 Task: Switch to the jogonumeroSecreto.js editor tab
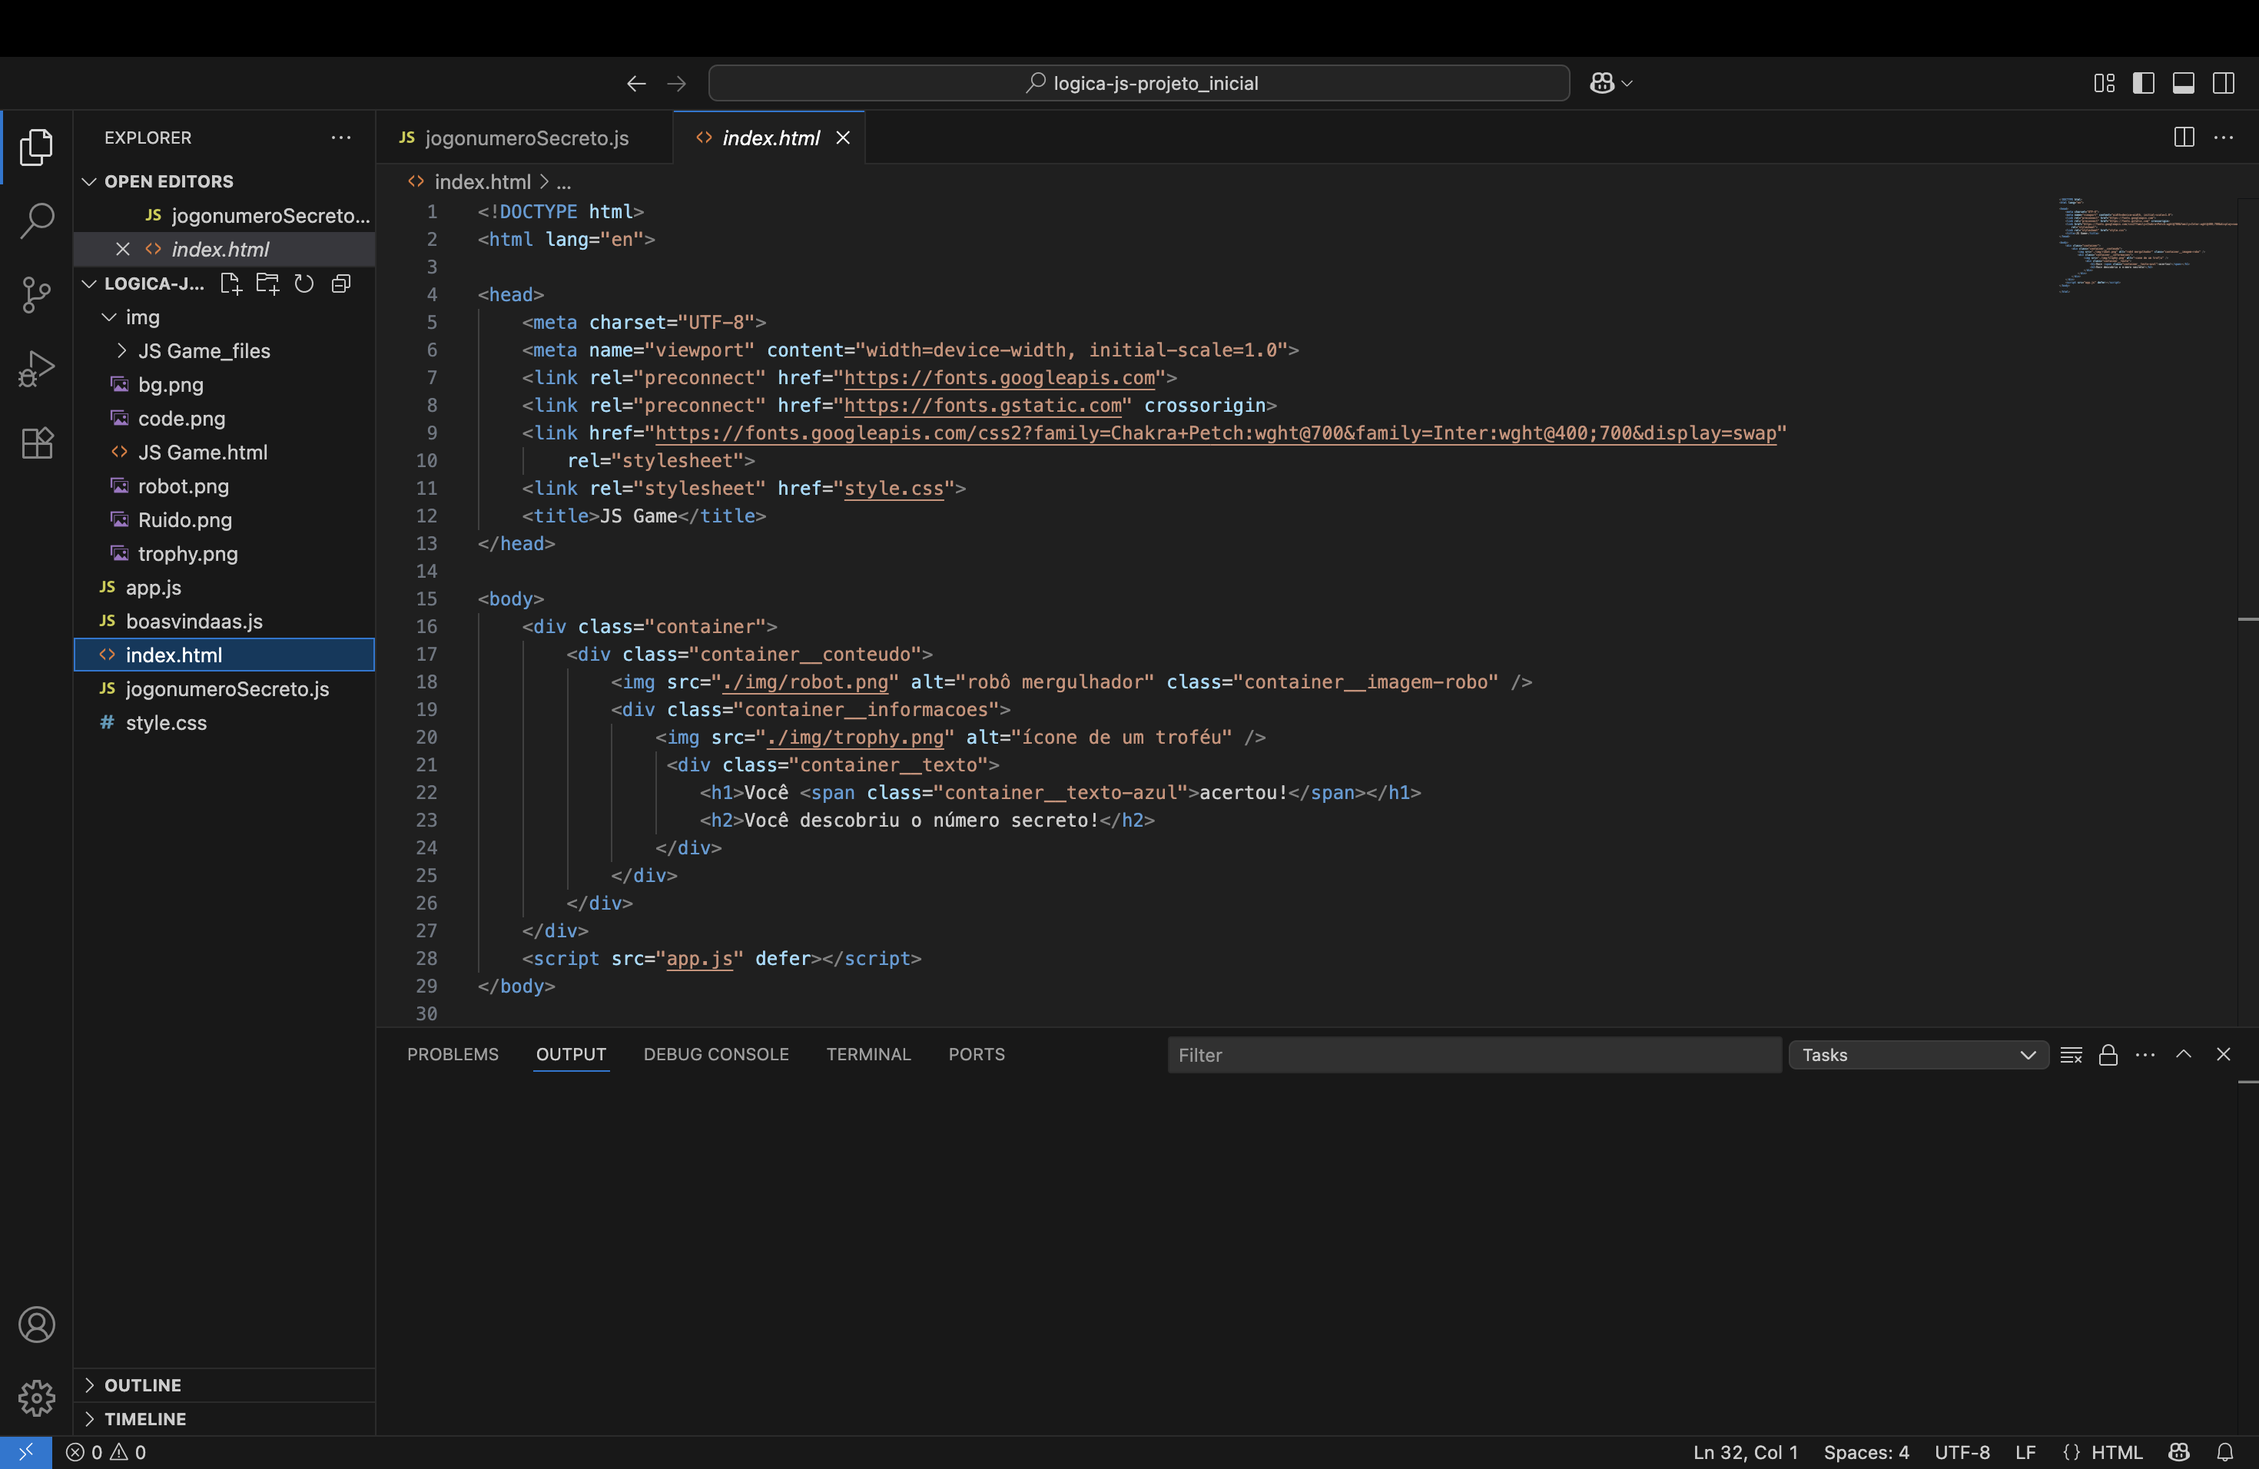point(524,138)
